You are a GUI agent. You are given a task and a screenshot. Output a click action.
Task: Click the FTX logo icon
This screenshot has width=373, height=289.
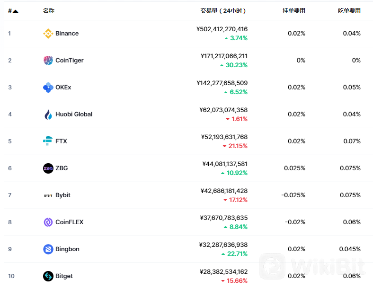coord(48,141)
